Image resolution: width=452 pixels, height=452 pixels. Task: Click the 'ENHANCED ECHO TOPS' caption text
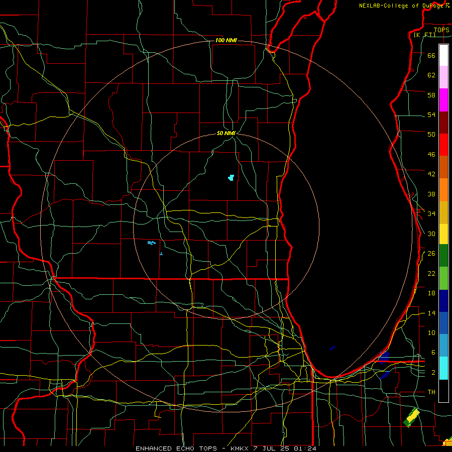176,448
